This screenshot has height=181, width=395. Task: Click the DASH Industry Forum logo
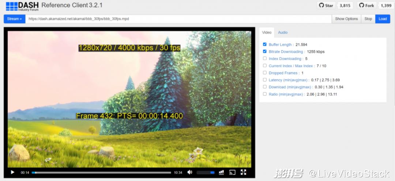[x=22, y=6]
